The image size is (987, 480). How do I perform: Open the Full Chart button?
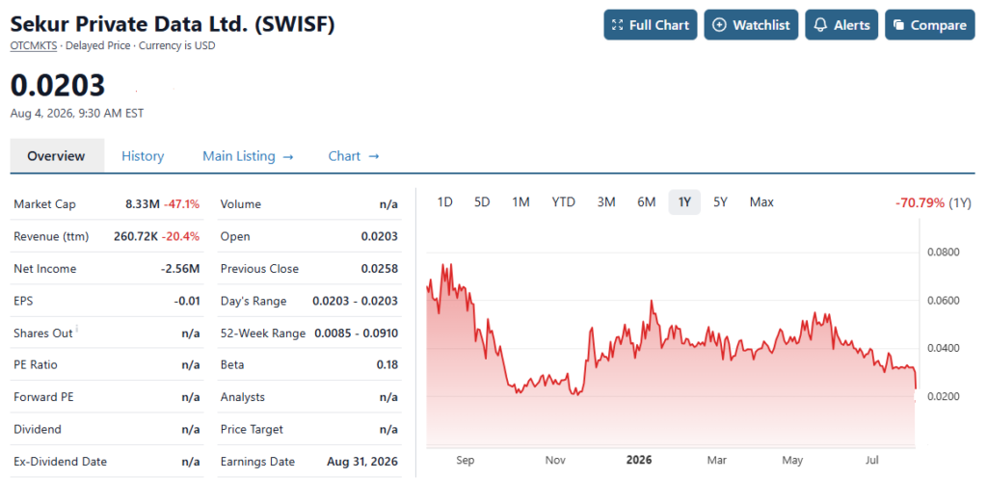[651, 25]
